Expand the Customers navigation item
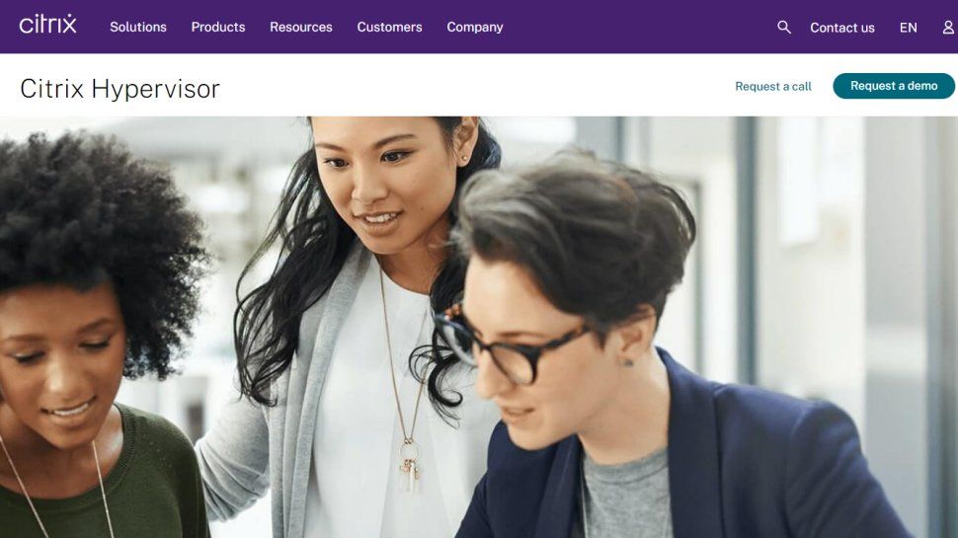Image resolution: width=958 pixels, height=538 pixels. (x=390, y=27)
